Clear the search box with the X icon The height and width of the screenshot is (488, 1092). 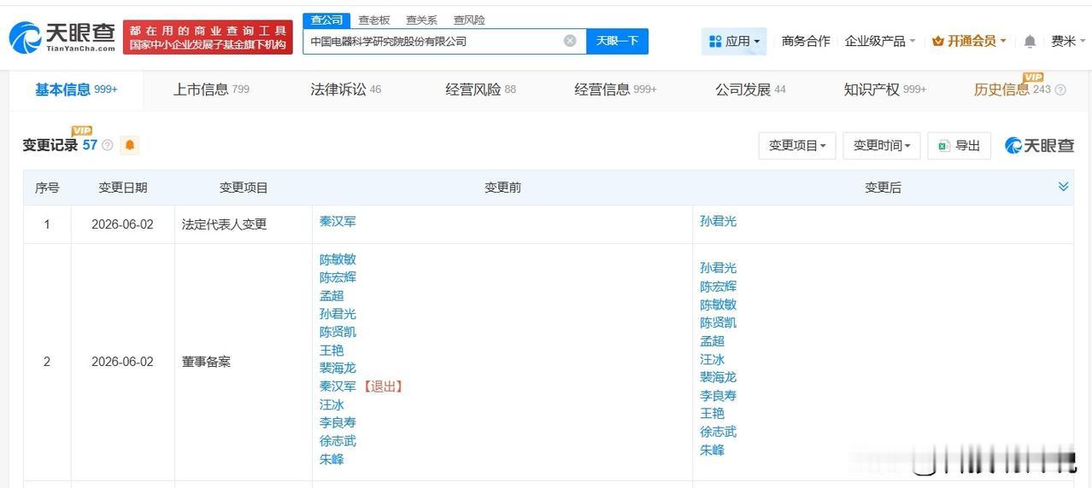pos(570,40)
